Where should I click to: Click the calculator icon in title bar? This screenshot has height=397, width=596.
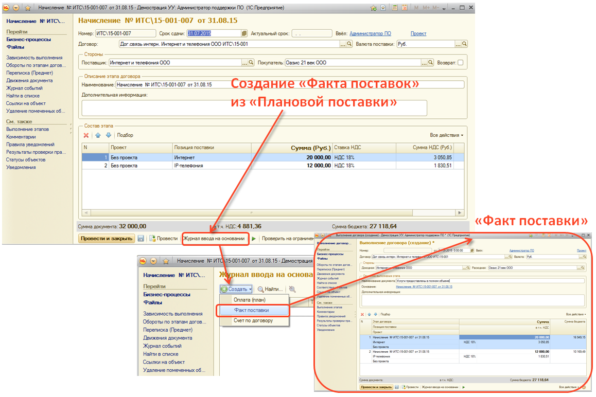tap(395, 8)
